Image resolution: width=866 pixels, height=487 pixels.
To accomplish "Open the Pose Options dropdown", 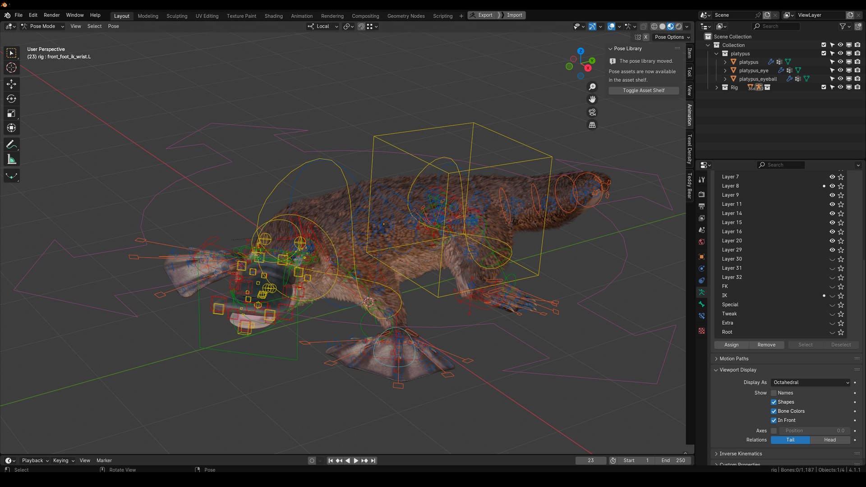I will pyautogui.click(x=672, y=37).
